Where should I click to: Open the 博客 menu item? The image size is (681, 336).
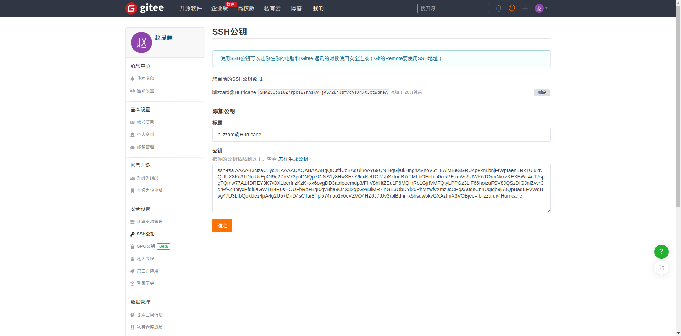coord(296,8)
